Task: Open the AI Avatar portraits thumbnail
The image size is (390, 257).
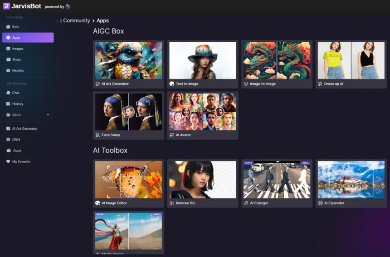Action: 203,112
